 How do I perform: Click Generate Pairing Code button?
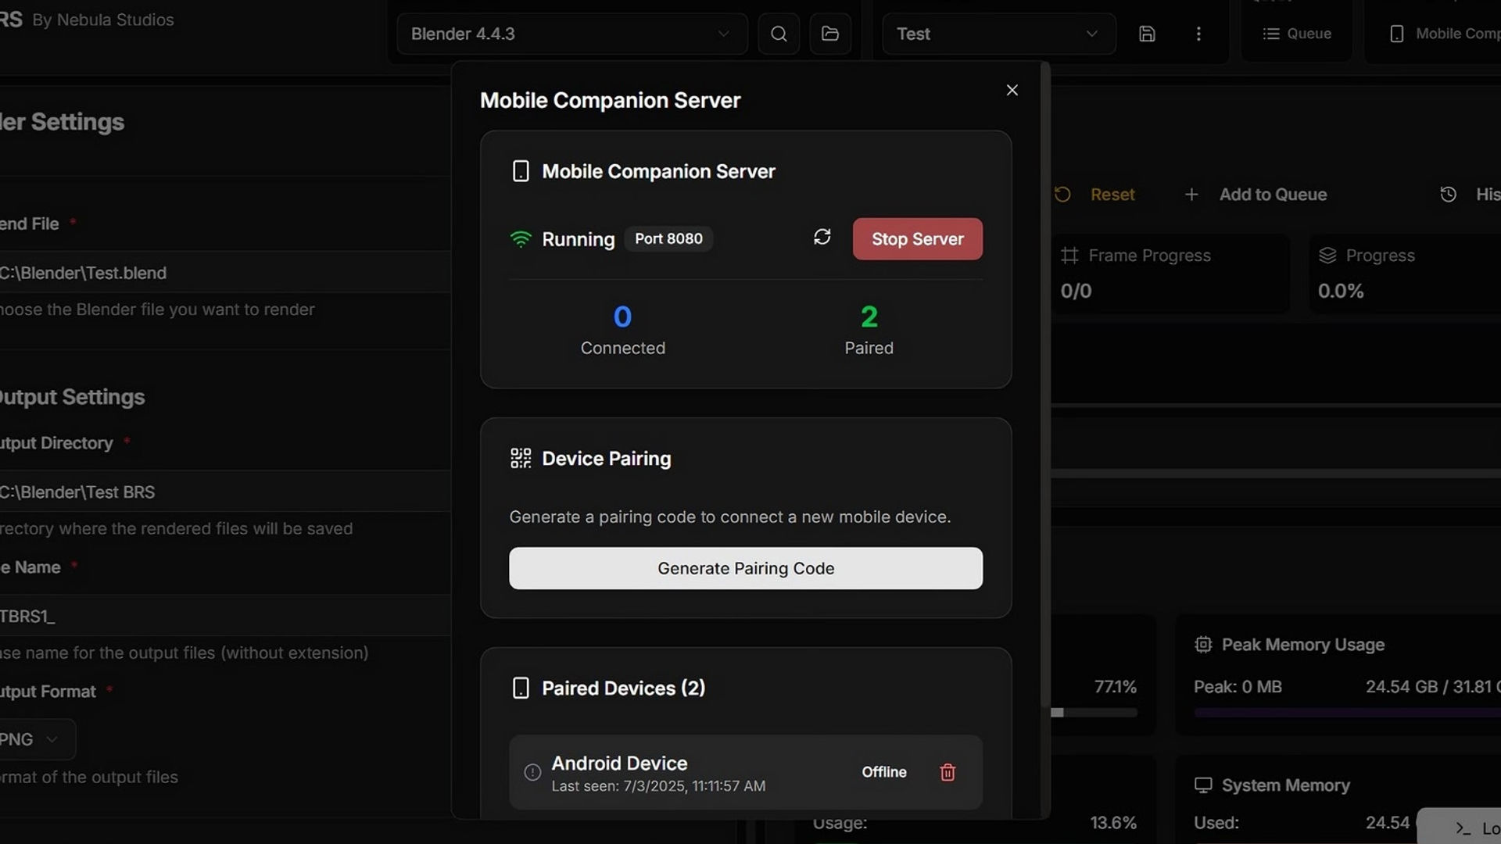746,568
